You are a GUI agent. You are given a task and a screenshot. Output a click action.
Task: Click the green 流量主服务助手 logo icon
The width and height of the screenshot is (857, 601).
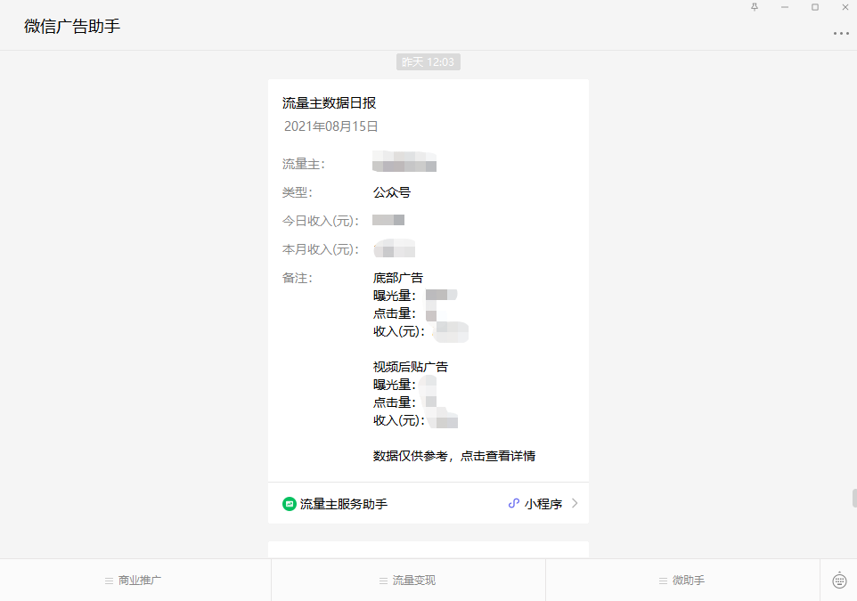coord(290,504)
